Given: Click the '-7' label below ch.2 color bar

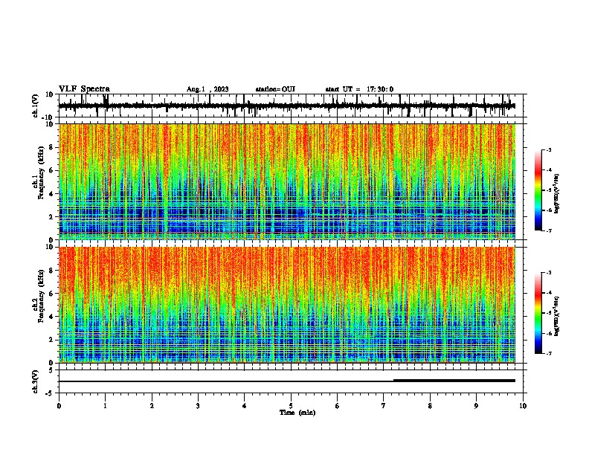Looking at the screenshot, I should (x=548, y=353).
